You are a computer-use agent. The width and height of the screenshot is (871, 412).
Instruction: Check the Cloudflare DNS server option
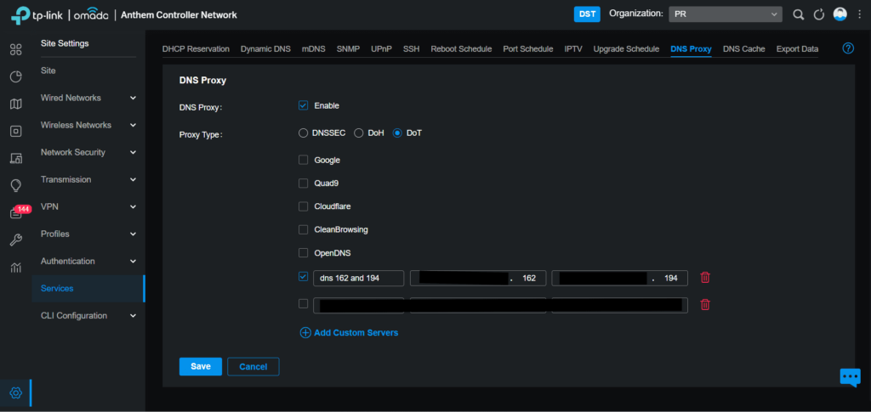[303, 206]
